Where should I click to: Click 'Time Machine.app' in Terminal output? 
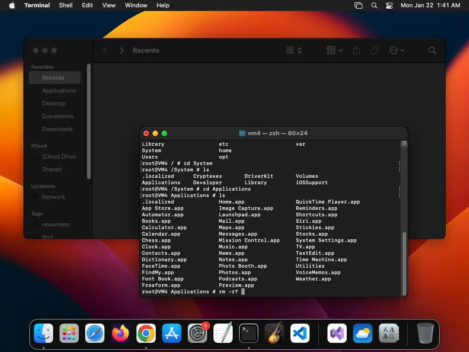point(321,259)
